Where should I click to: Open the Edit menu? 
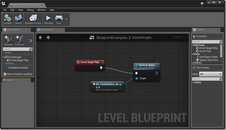point(12,10)
